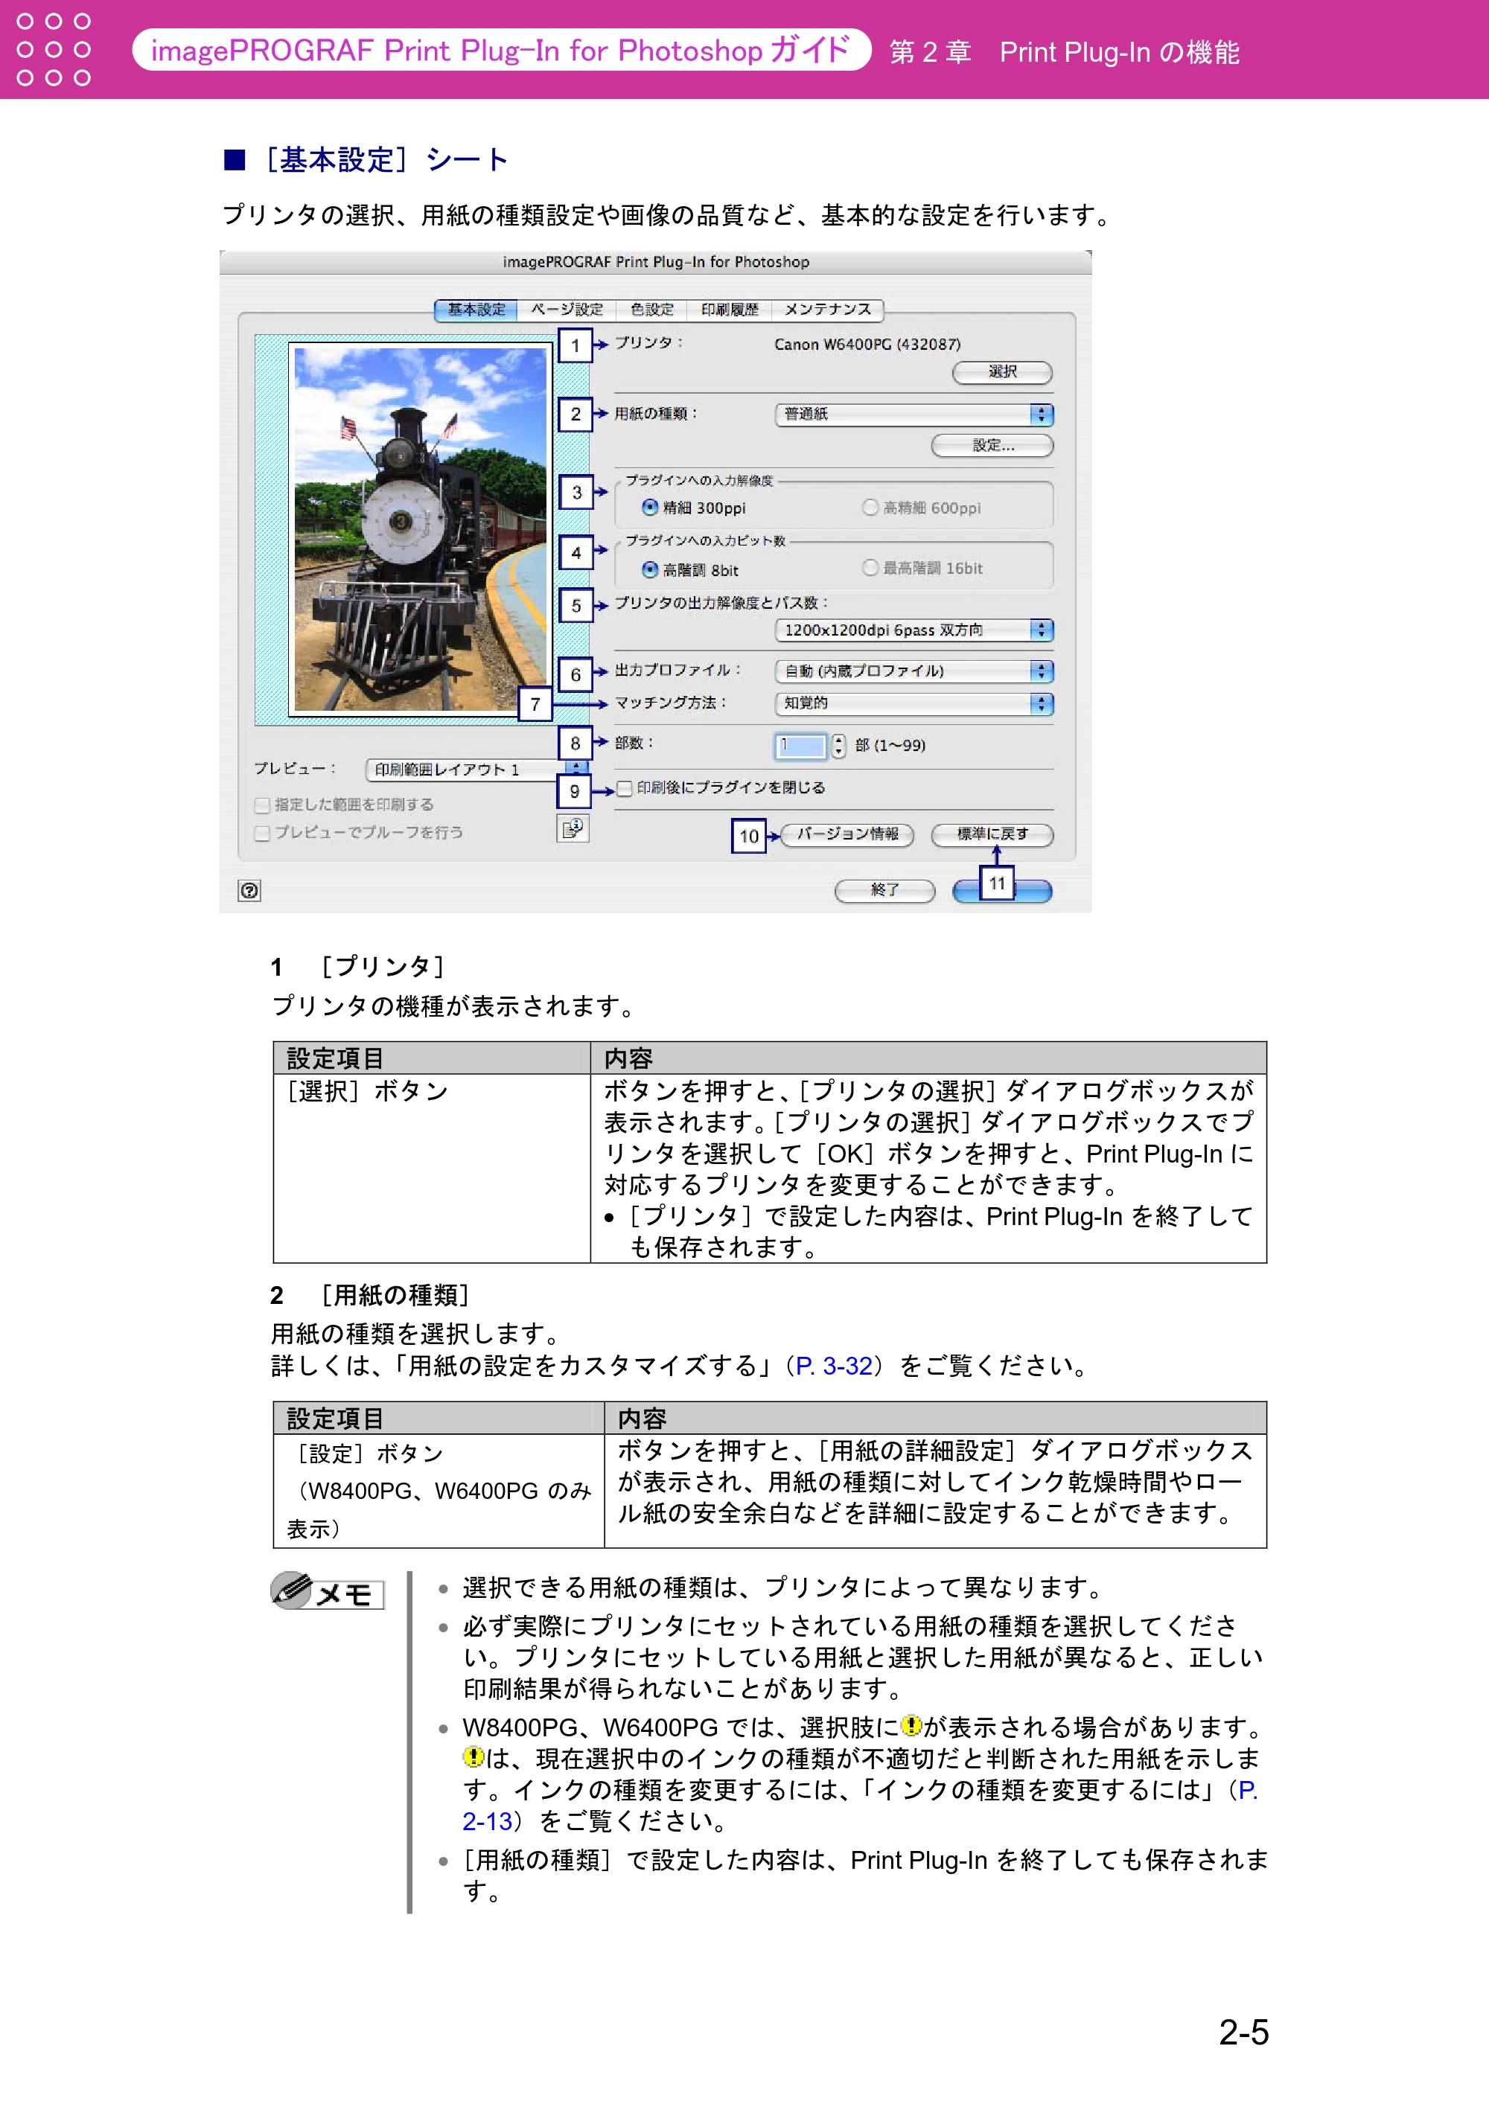Click the 終了 button
Viewport: 1489px width, 2107px height.
click(x=885, y=891)
